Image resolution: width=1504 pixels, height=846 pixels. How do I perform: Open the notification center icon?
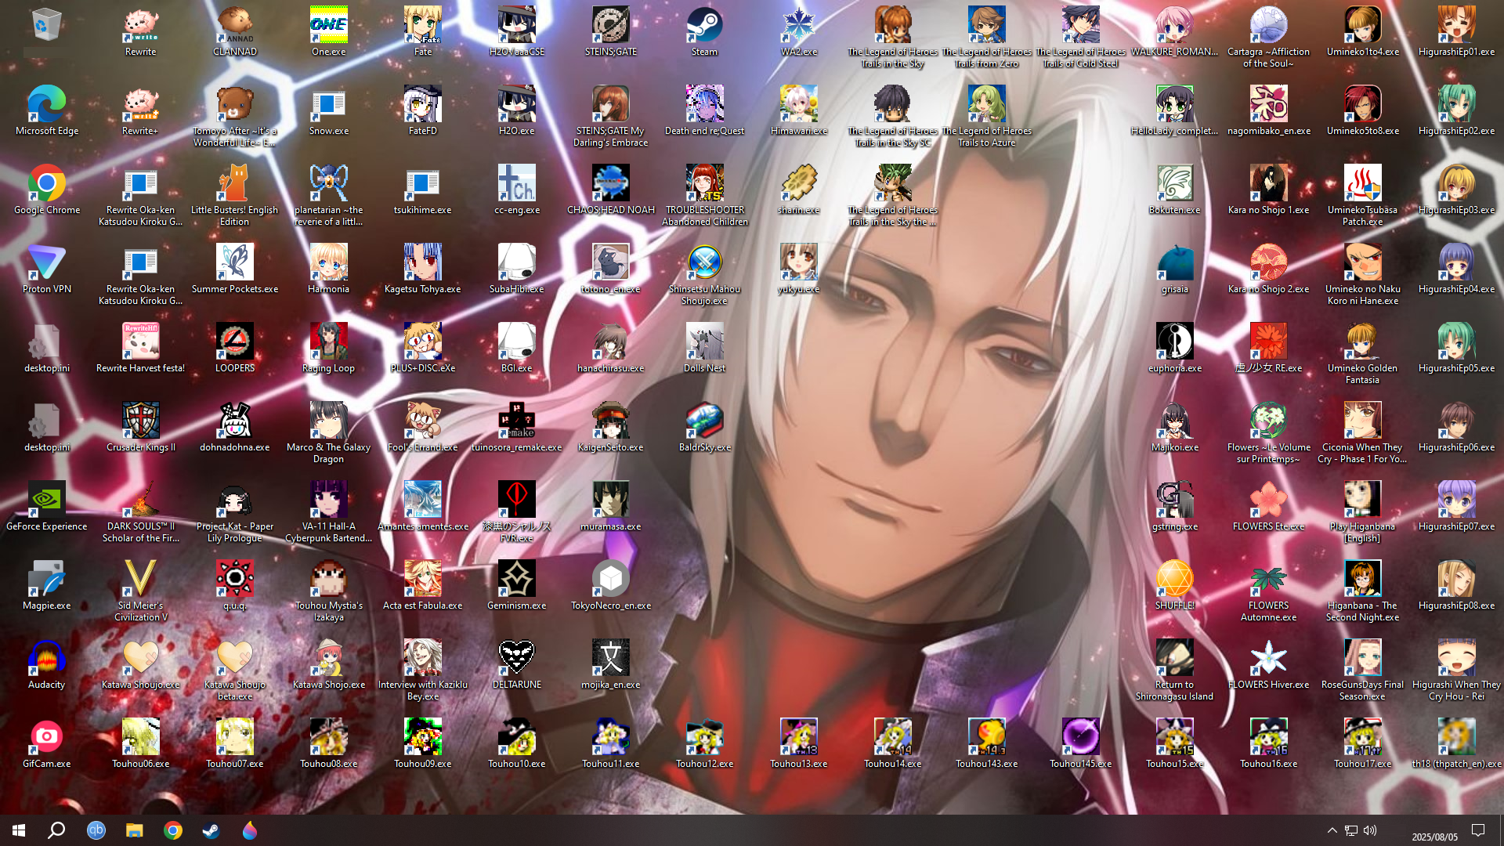(1478, 830)
